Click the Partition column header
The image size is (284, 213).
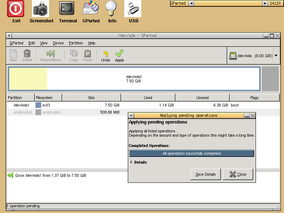(x=21, y=98)
